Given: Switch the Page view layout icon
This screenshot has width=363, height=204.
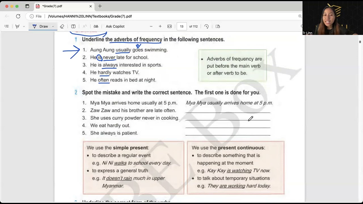Looking at the screenshot, I should point(218,26).
